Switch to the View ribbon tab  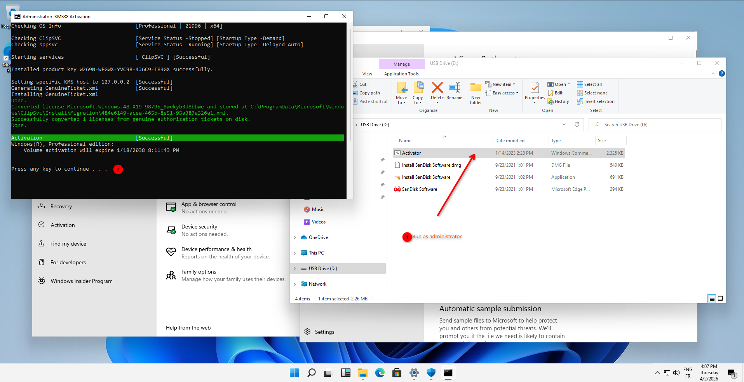[x=367, y=74]
